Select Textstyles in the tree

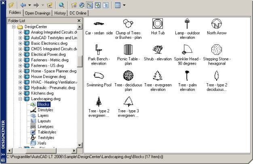(x=46, y=138)
